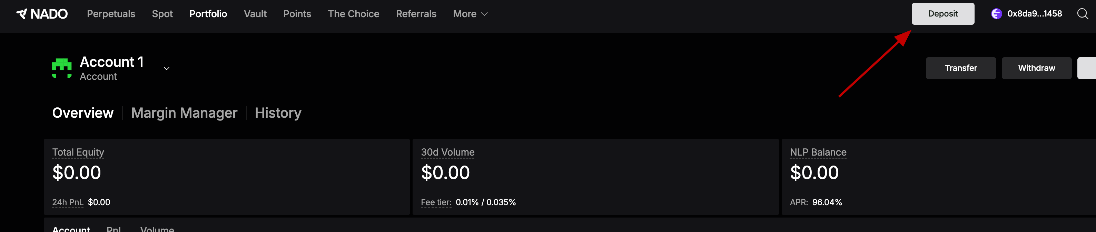Select Portfolio in top navigation
This screenshot has height=232, width=1096.
tap(208, 14)
